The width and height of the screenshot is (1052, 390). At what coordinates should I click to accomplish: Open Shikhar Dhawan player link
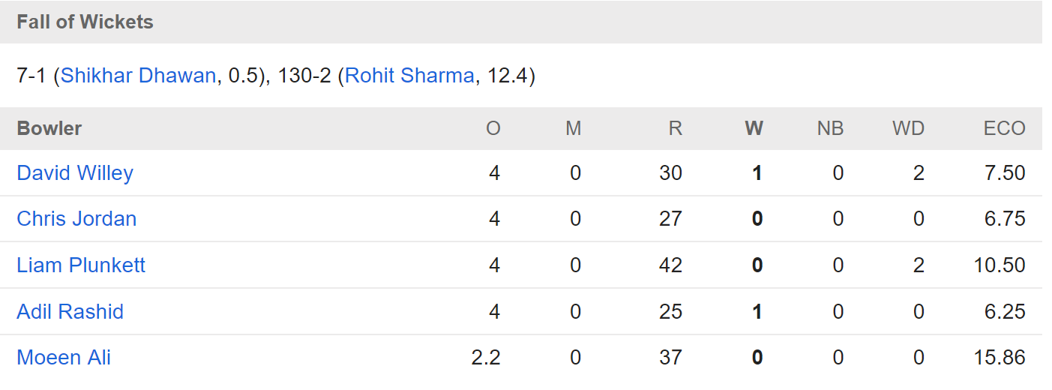(x=139, y=76)
